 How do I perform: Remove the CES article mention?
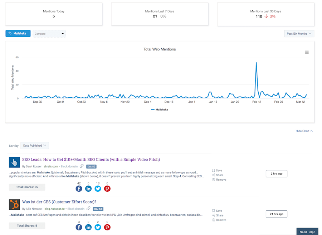tap(219, 220)
